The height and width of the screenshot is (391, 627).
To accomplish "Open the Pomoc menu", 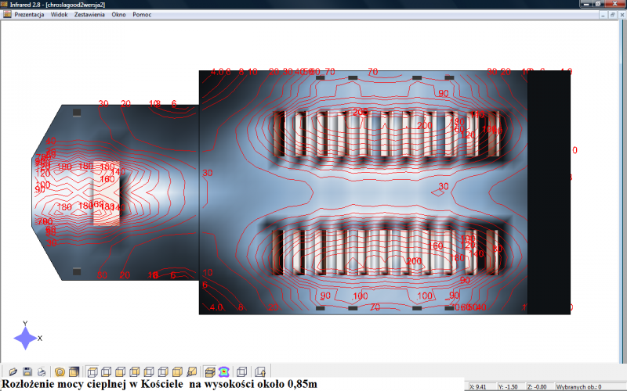I will (x=142, y=14).
